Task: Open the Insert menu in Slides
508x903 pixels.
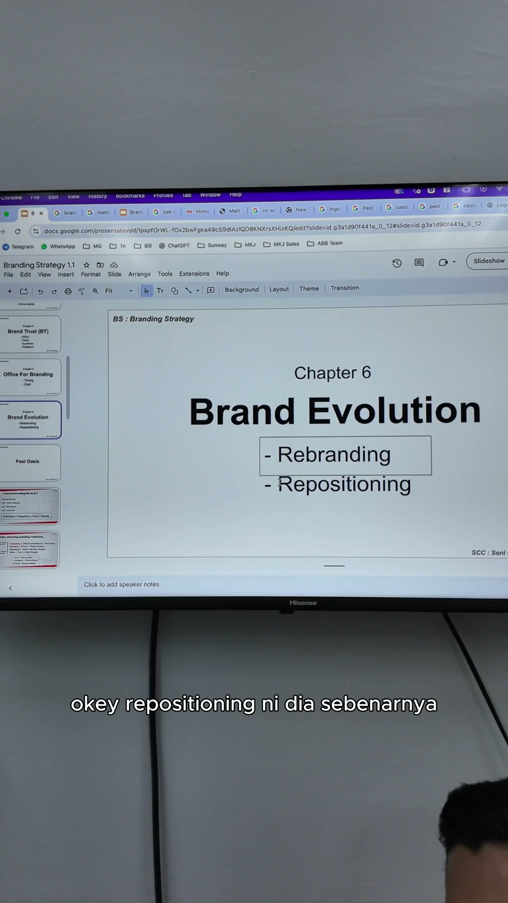Action: pyautogui.click(x=66, y=275)
